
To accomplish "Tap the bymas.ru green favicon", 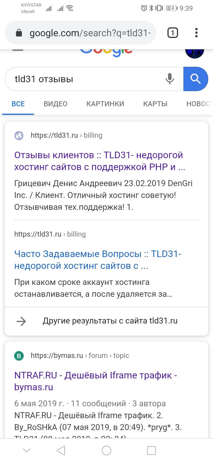I will (x=19, y=356).
